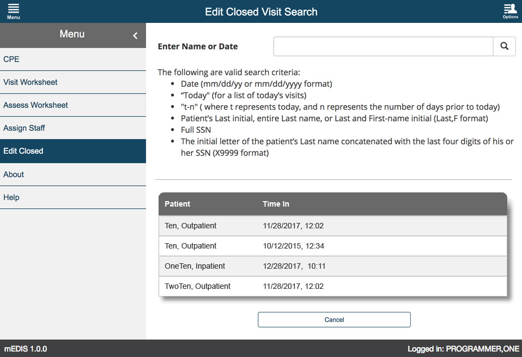Screen dimensions: 522x357
Task: Focus the Enter Name or Date field
Action: [383, 46]
